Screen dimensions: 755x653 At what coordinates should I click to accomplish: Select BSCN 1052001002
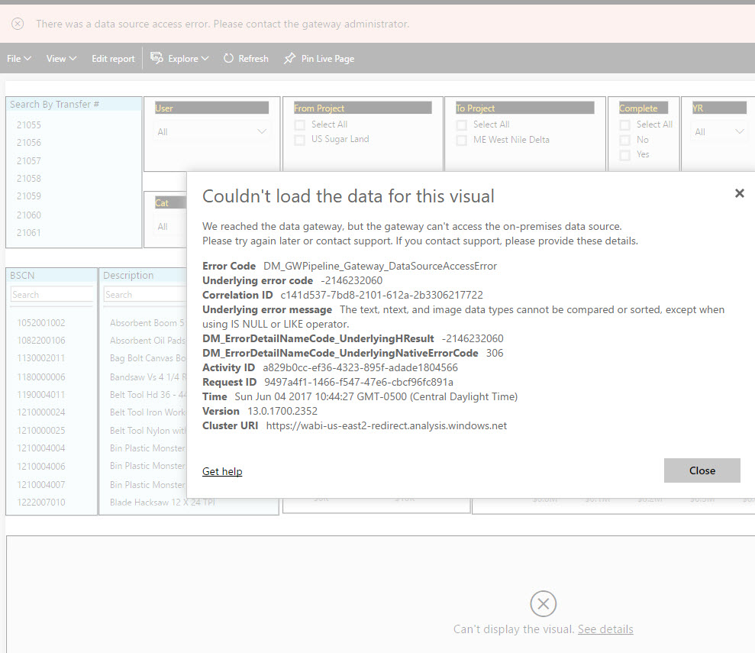(41, 322)
